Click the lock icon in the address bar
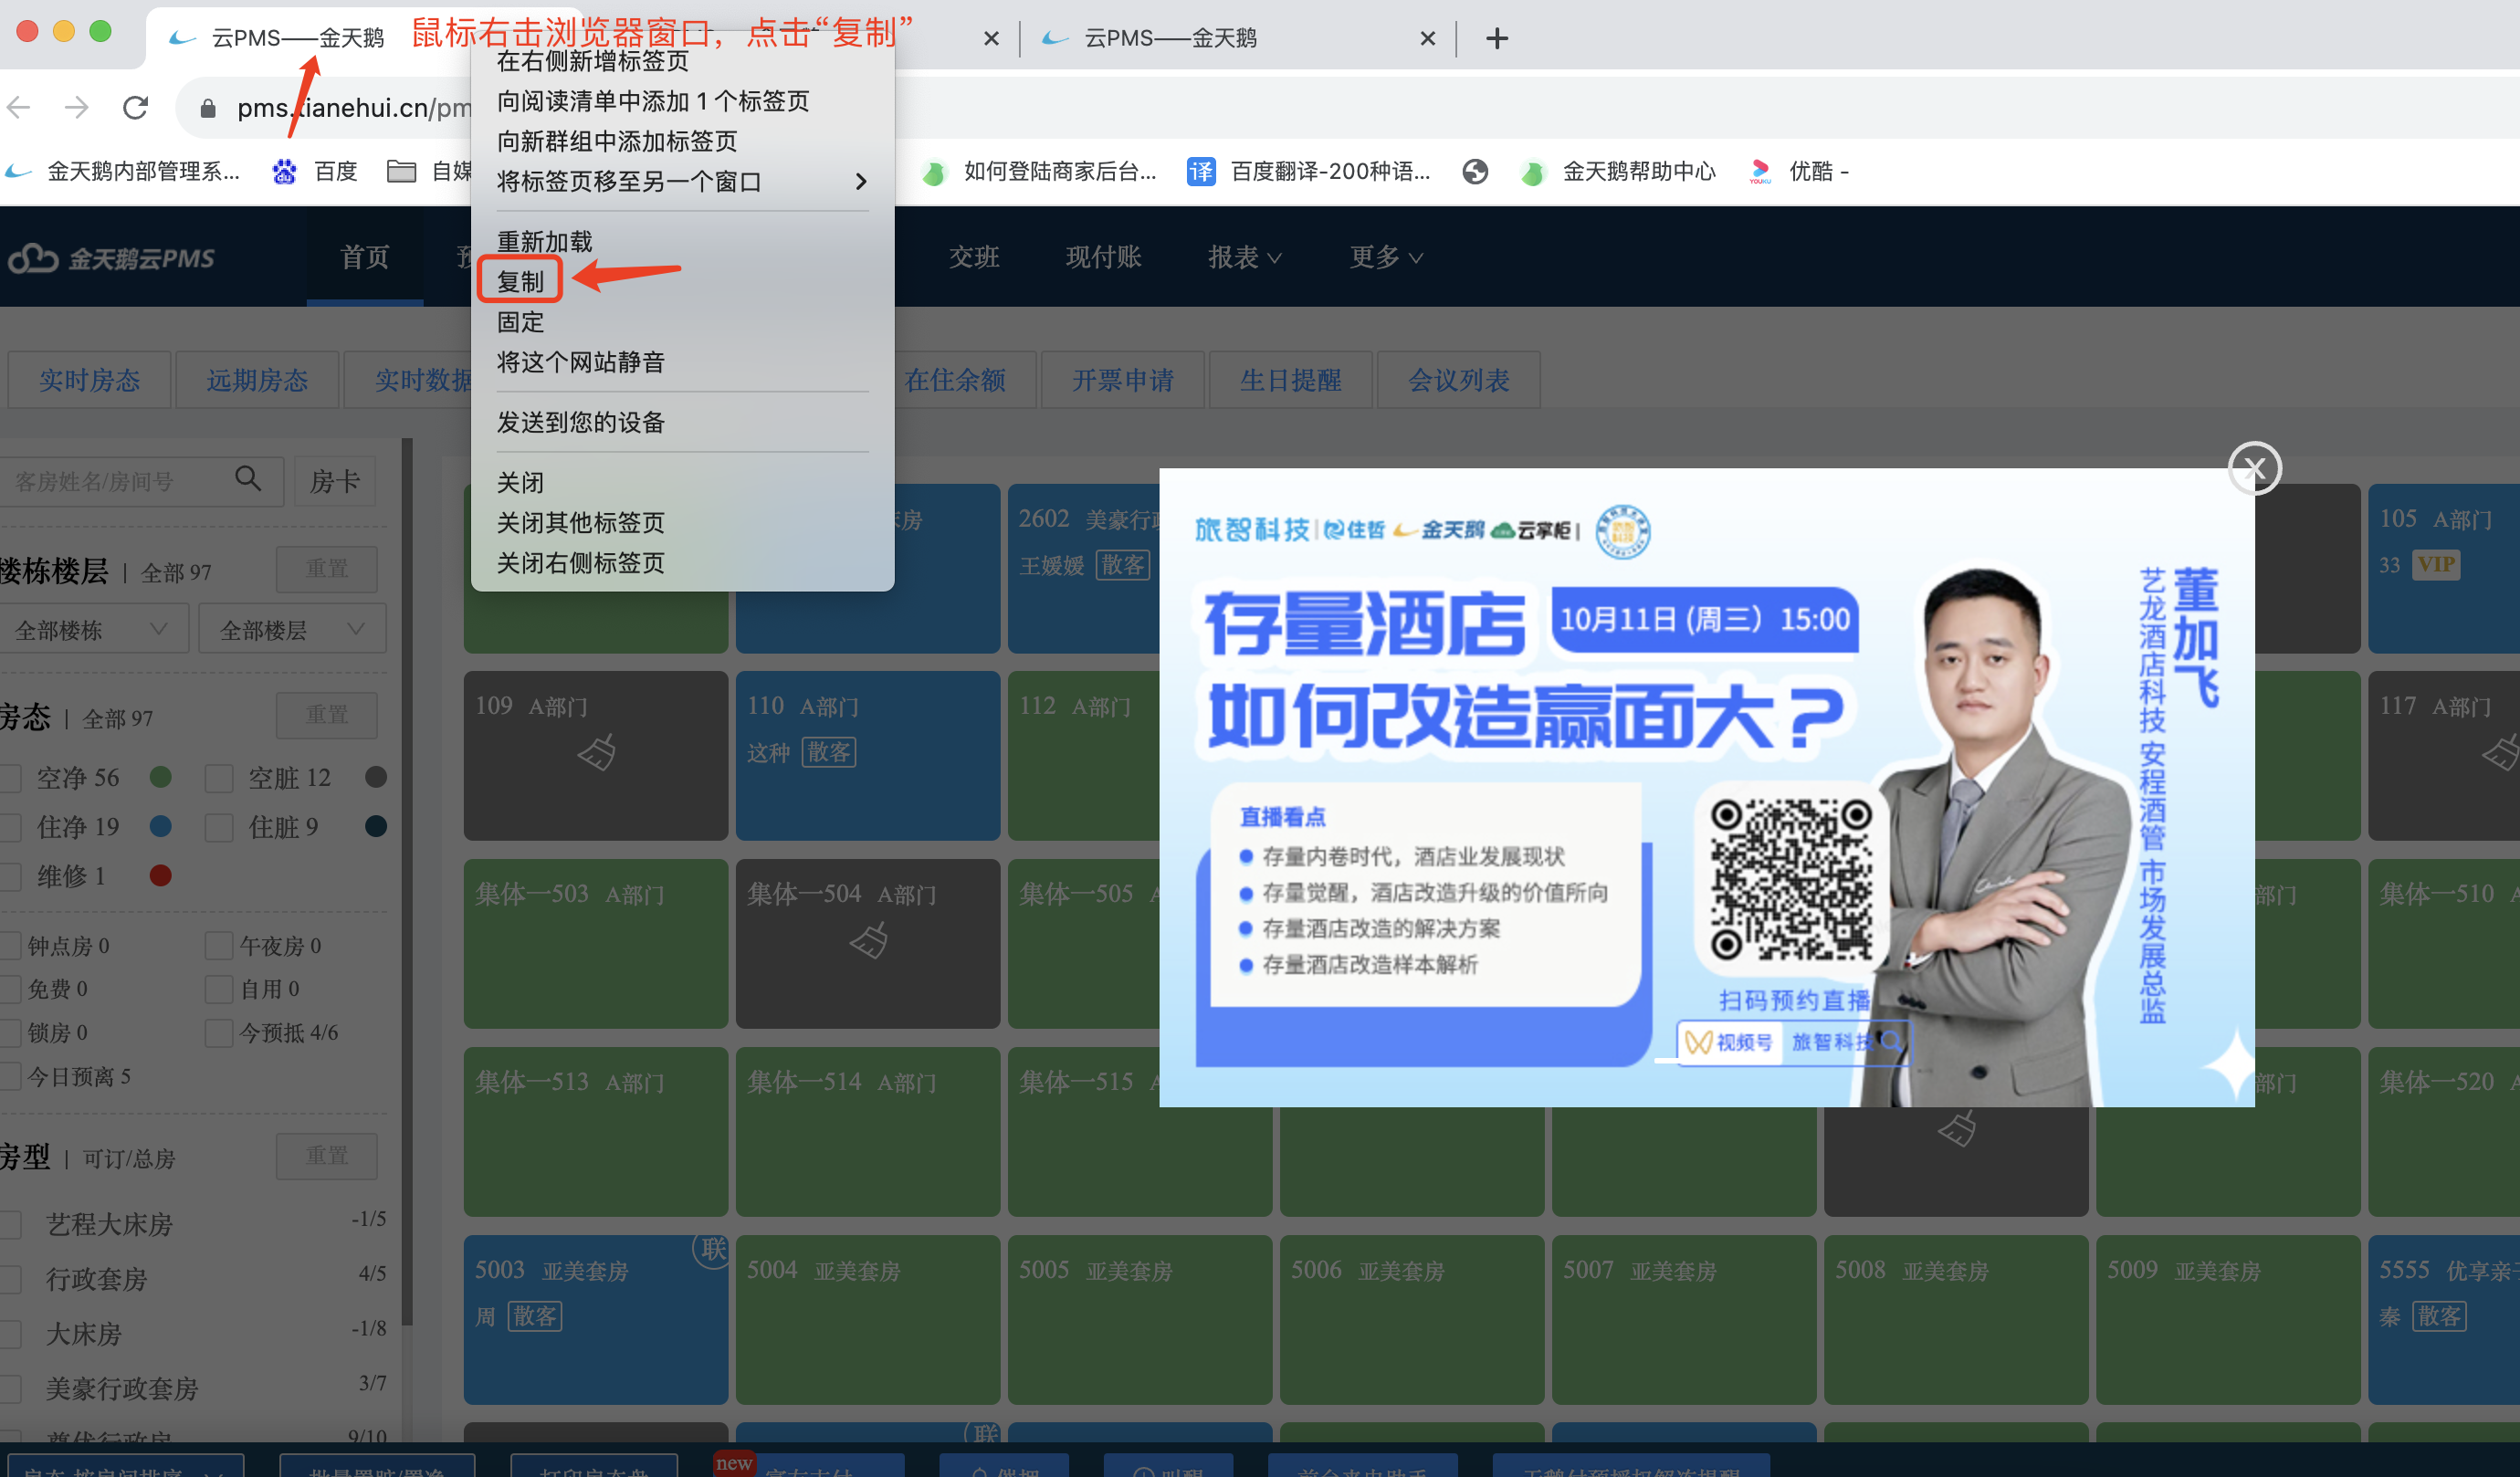 click(208, 108)
